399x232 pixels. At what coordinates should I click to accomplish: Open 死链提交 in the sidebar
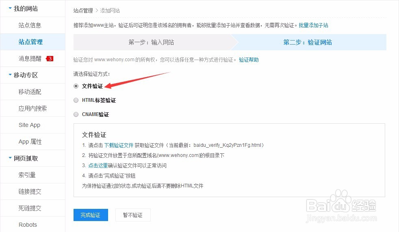(30, 208)
